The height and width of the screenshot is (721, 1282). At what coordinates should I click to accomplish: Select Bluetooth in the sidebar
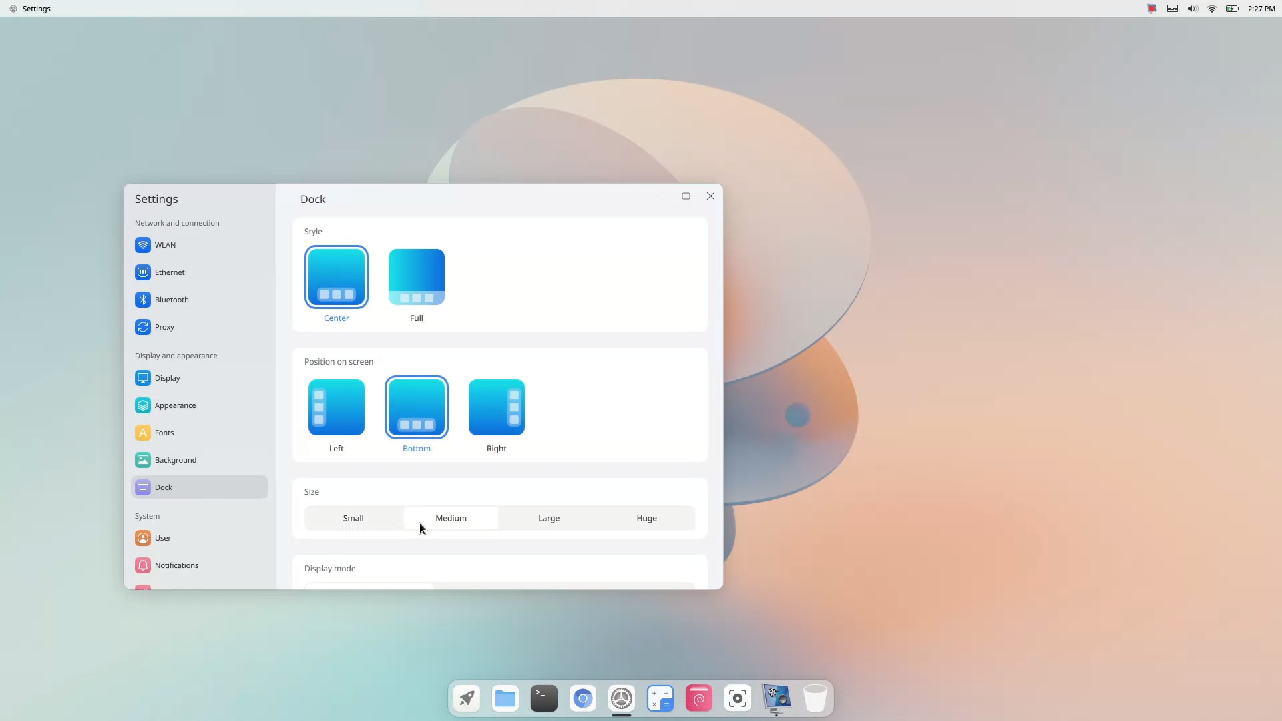point(171,300)
